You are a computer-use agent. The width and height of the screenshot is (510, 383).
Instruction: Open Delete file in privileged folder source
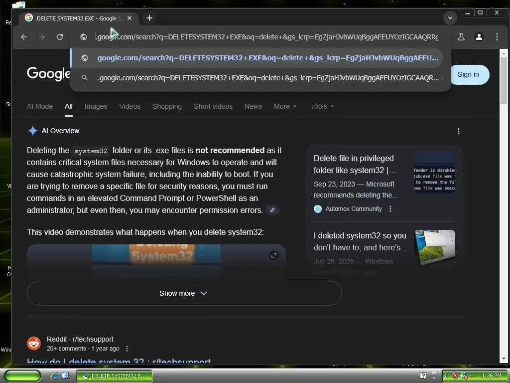click(355, 164)
